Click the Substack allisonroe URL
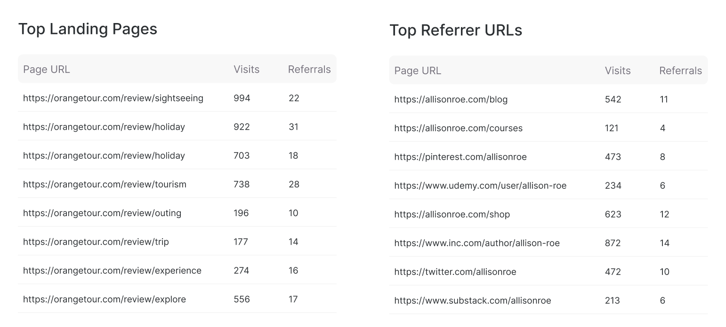 (x=473, y=300)
